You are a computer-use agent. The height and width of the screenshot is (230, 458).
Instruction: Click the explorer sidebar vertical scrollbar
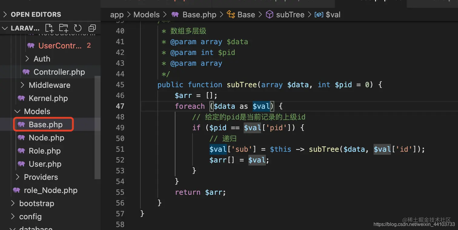coord(97,127)
